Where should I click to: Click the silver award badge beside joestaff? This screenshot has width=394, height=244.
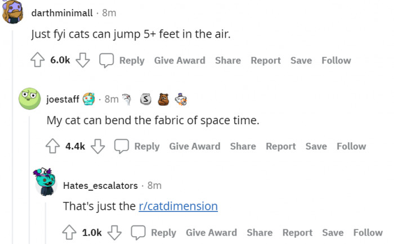point(145,100)
